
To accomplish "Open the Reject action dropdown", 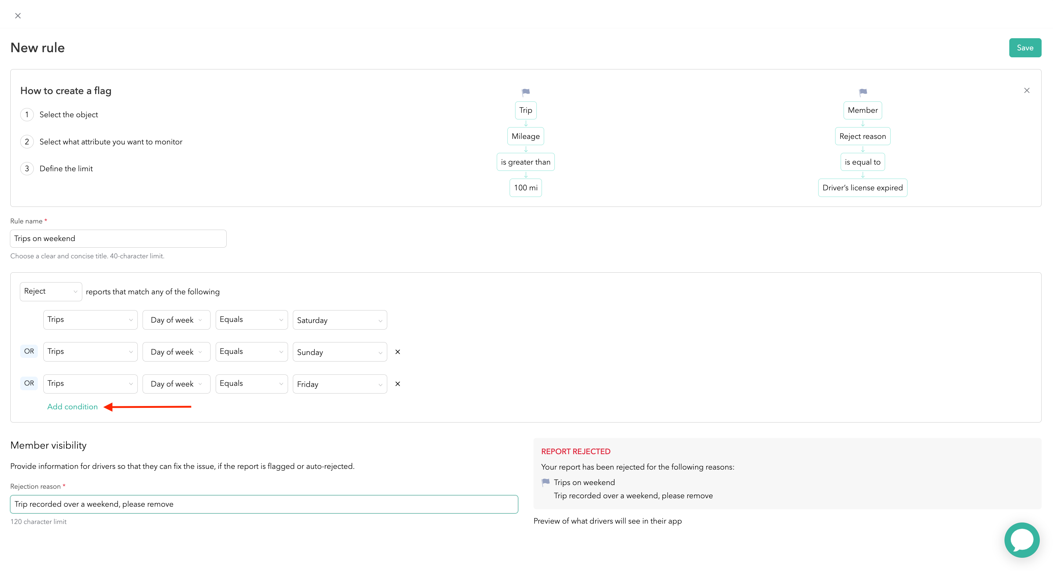I will pos(51,291).
